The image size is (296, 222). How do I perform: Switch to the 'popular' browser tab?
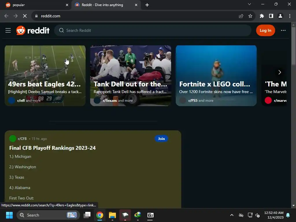[36, 5]
